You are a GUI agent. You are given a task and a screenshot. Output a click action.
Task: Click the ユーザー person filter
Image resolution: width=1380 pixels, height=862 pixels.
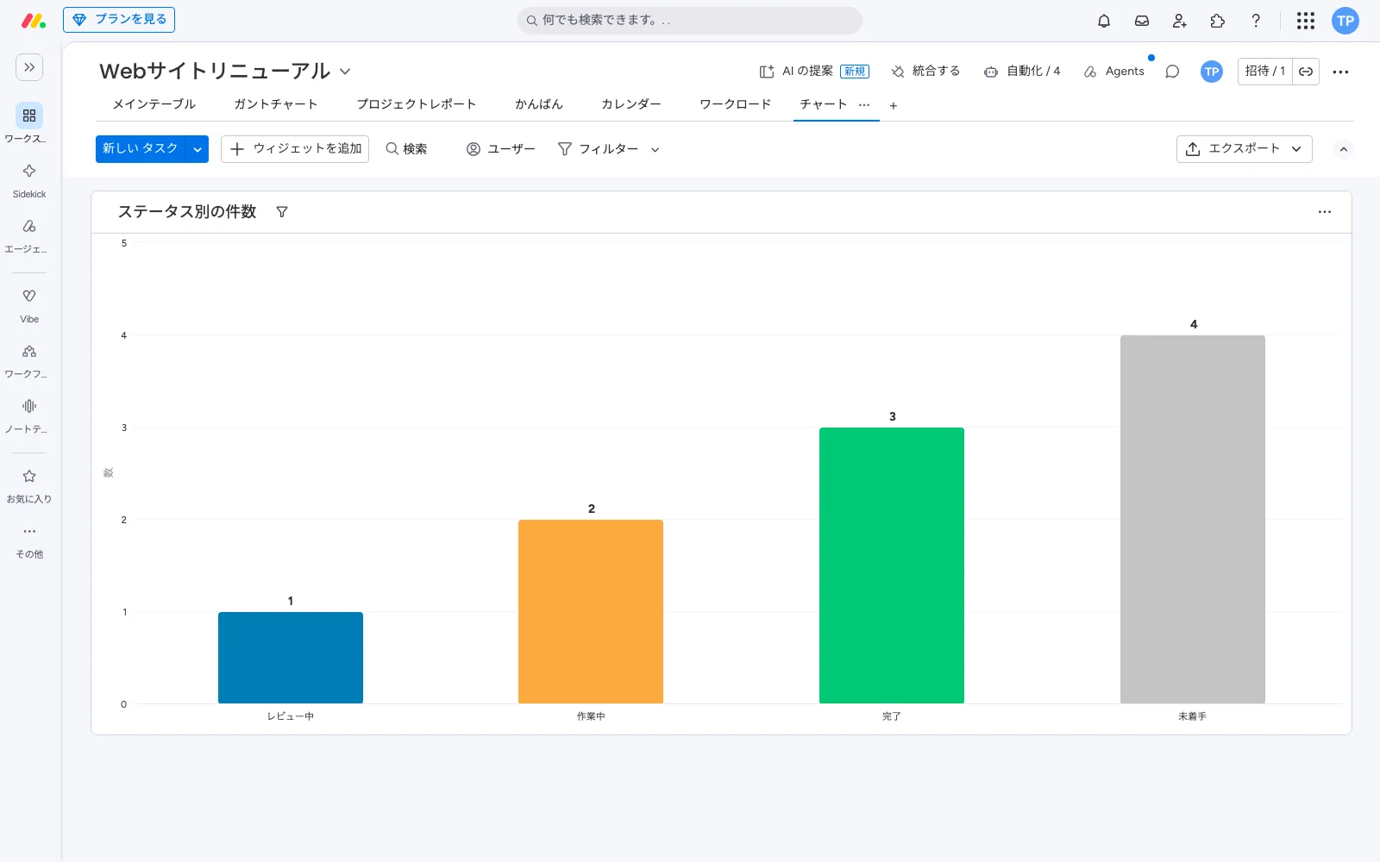501,149
